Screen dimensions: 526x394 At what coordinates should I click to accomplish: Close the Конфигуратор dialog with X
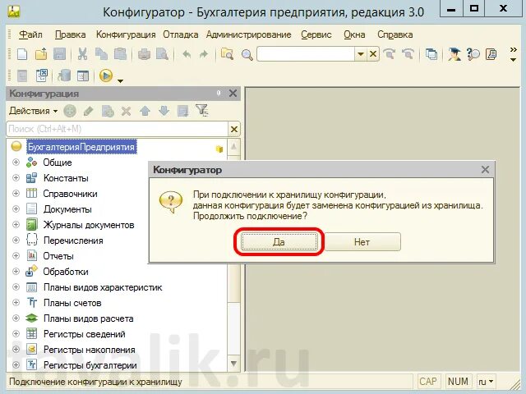click(485, 170)
